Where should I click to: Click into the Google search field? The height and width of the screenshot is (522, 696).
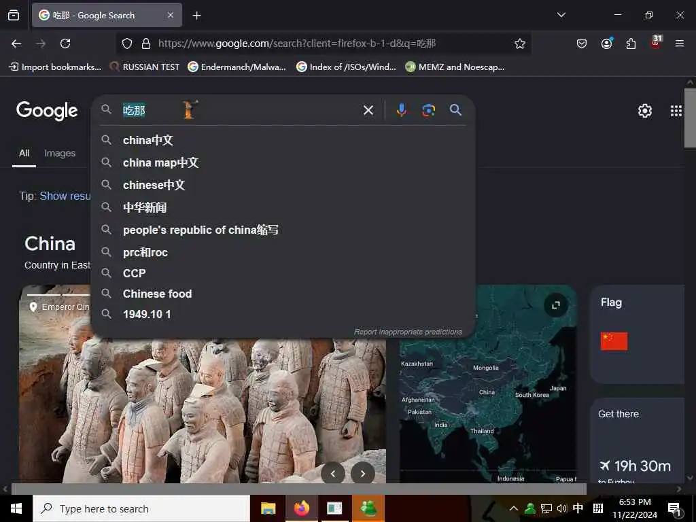pyautogui.click(x=240, y=110)
